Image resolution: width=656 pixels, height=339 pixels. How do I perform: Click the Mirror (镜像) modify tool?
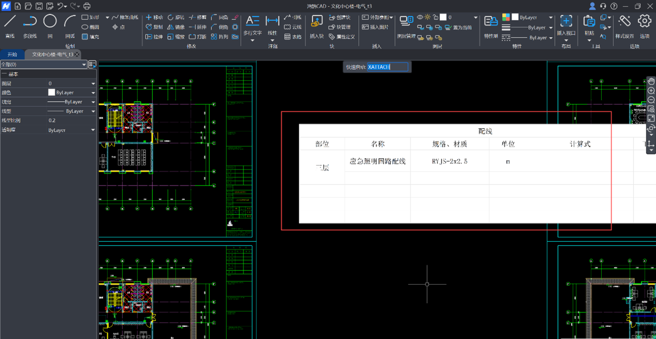coord(176,27)
